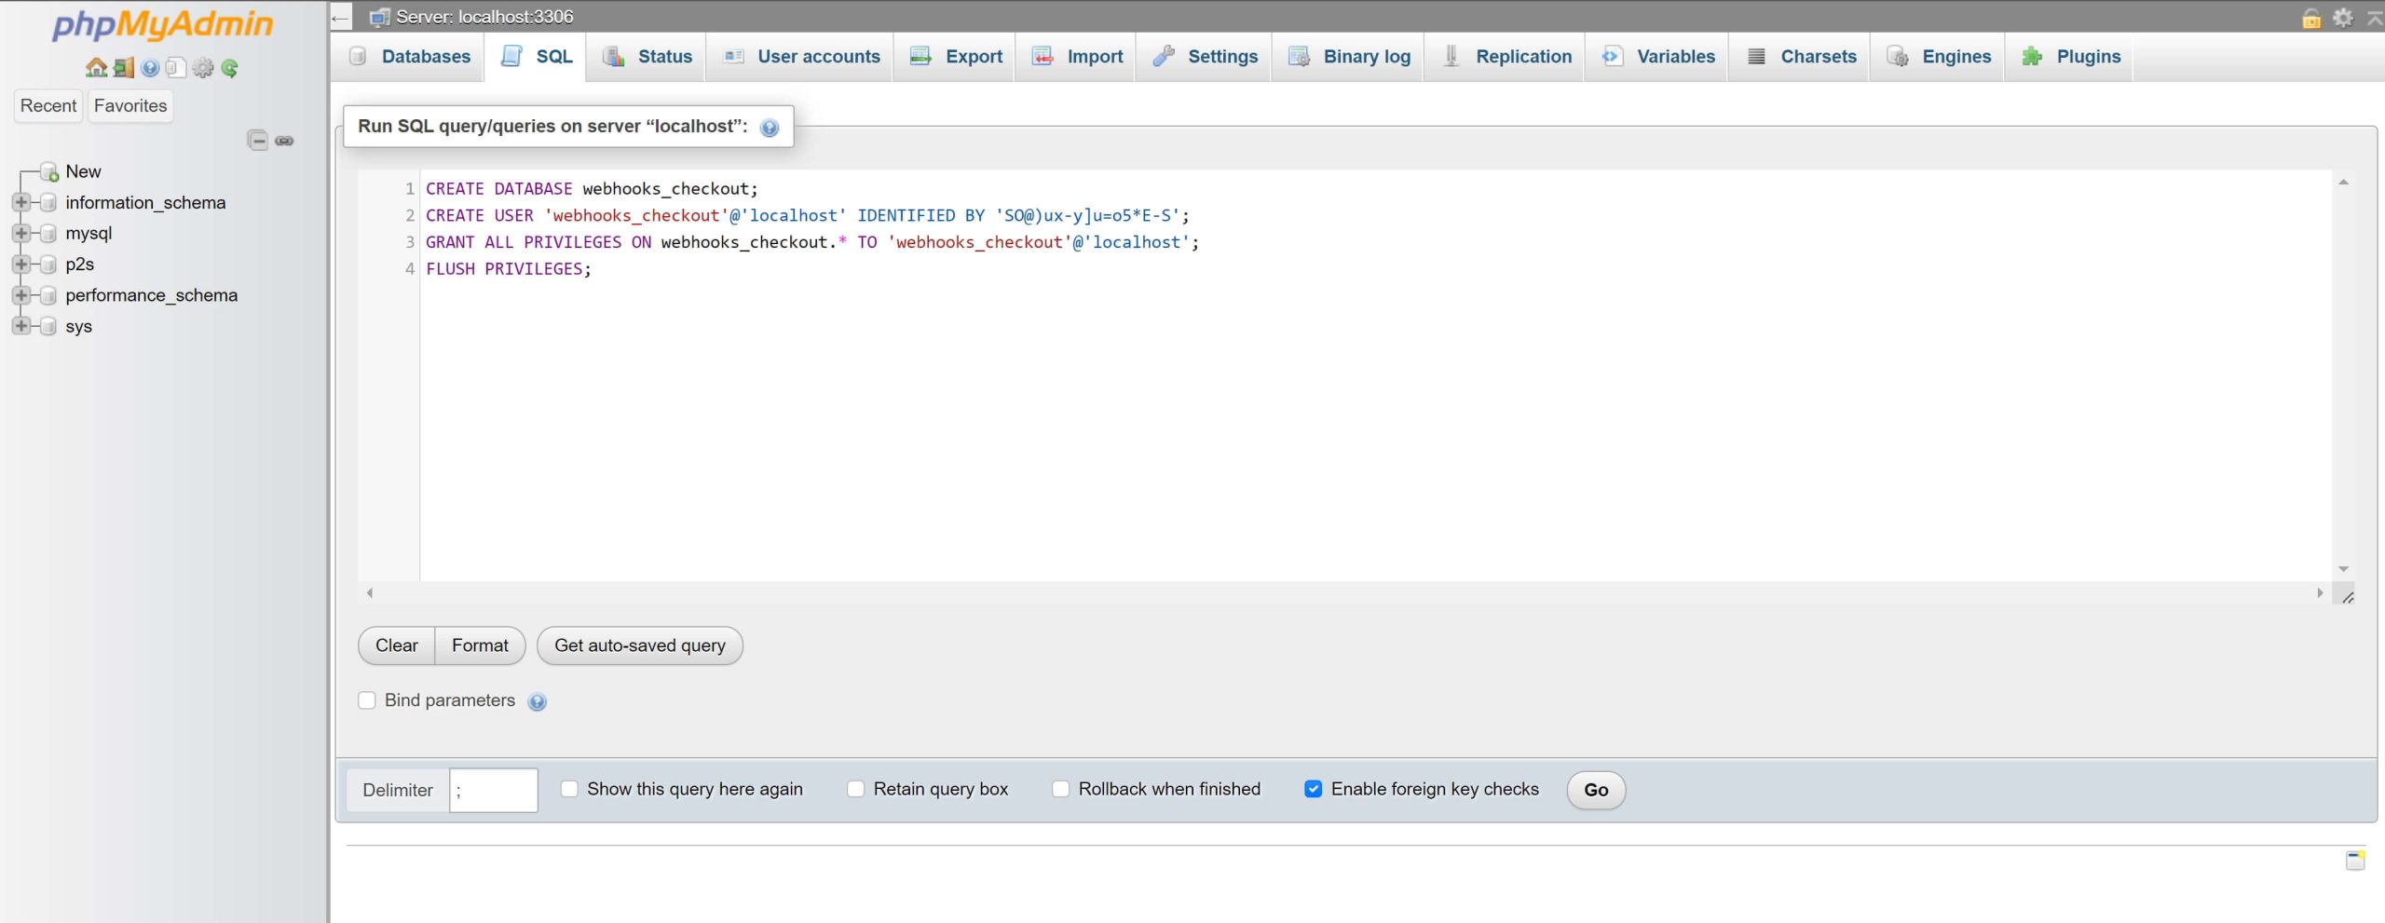This screenshot has width=2385, height=923.
Task: Open page settings gear in top bar
Action: tap(2343, 18)
